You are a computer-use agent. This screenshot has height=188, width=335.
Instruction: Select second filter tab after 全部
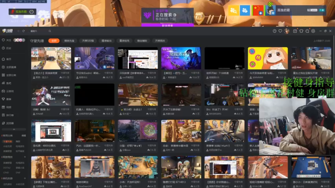tap(69, 41)
